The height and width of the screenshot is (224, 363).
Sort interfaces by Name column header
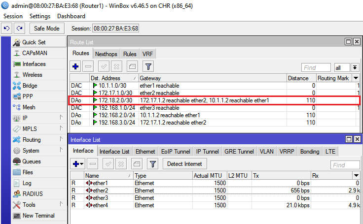pos(109,176)
